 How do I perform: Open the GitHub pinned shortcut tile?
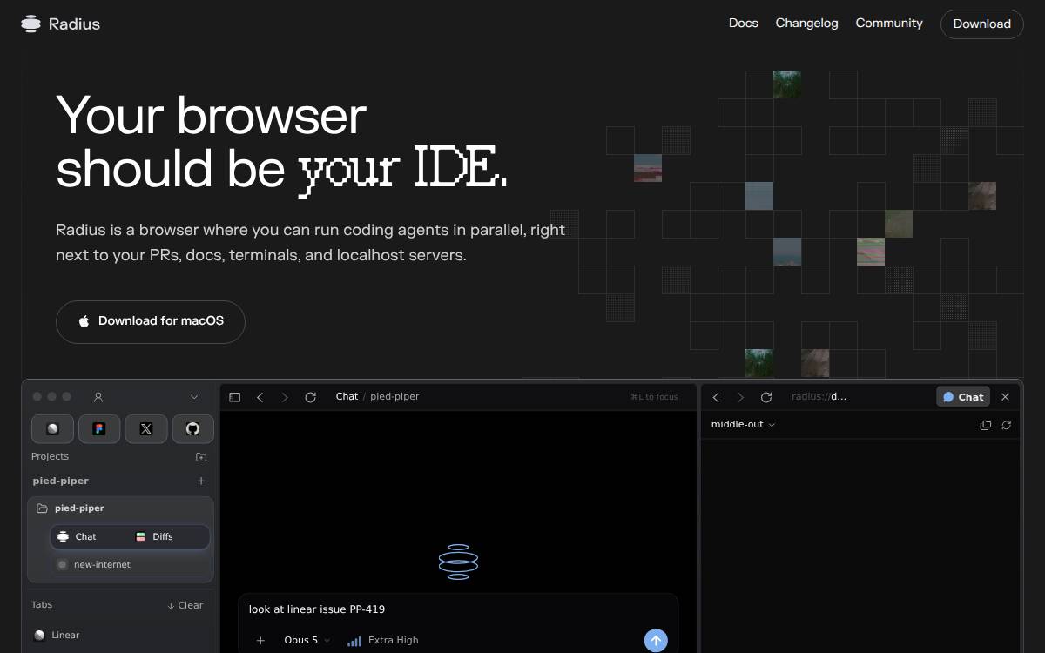coord(193,428)
